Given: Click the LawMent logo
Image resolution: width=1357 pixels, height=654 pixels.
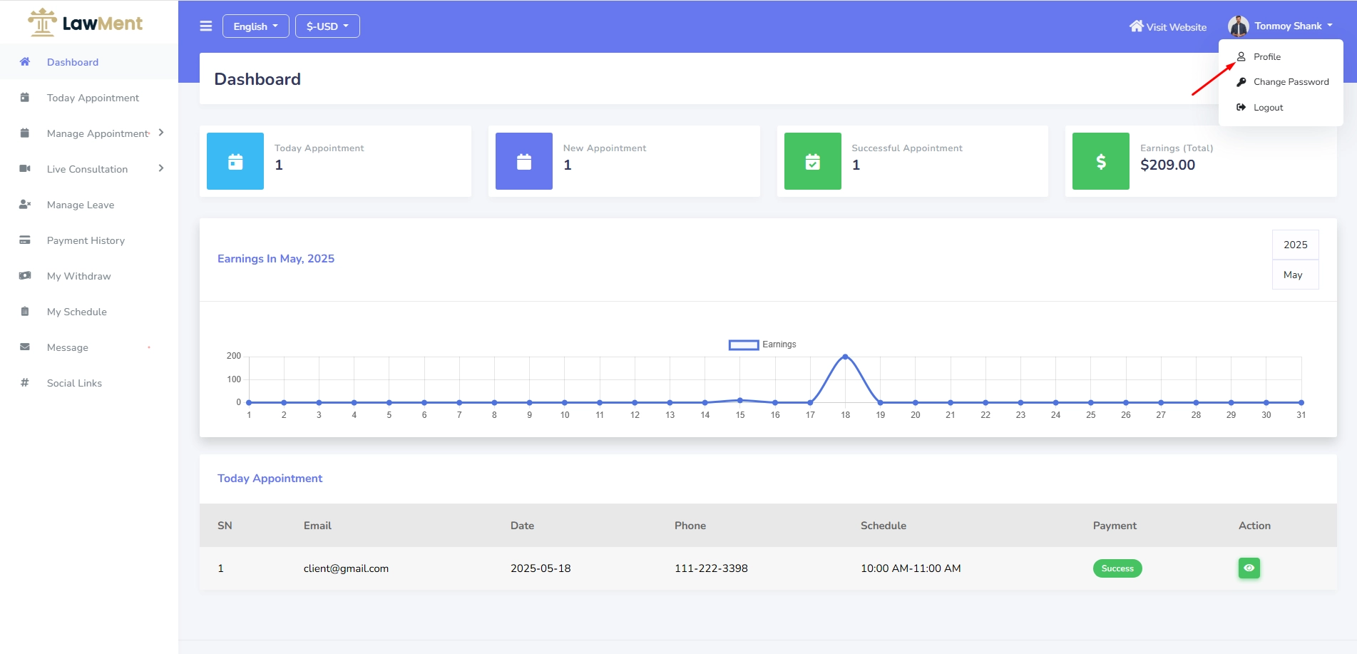Looking at the screenshot, I should pos(86,22).
